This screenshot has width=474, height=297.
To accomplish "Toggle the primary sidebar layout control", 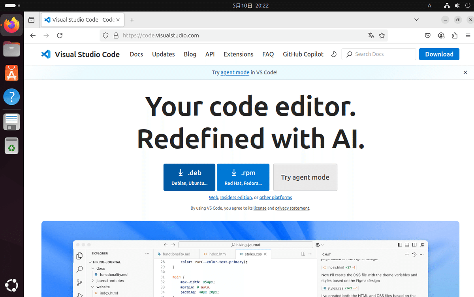I will 399,244.
